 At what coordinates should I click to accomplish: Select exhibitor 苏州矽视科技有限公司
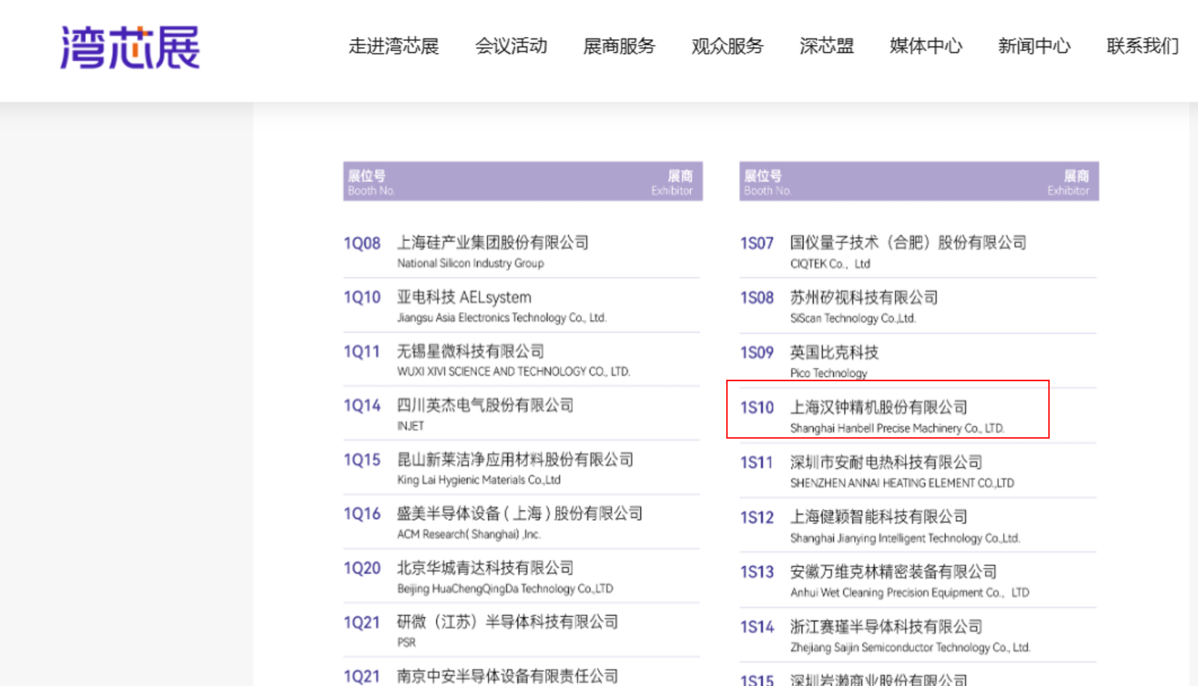[x=864, y=298]
